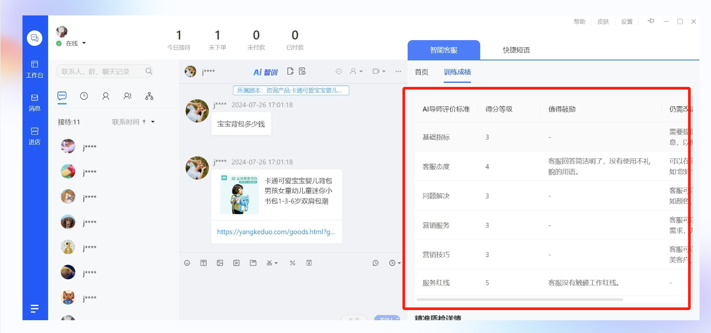Click the 已付款 counter
This screenshot has width=711, height=333.
click(x=295, y=40)
